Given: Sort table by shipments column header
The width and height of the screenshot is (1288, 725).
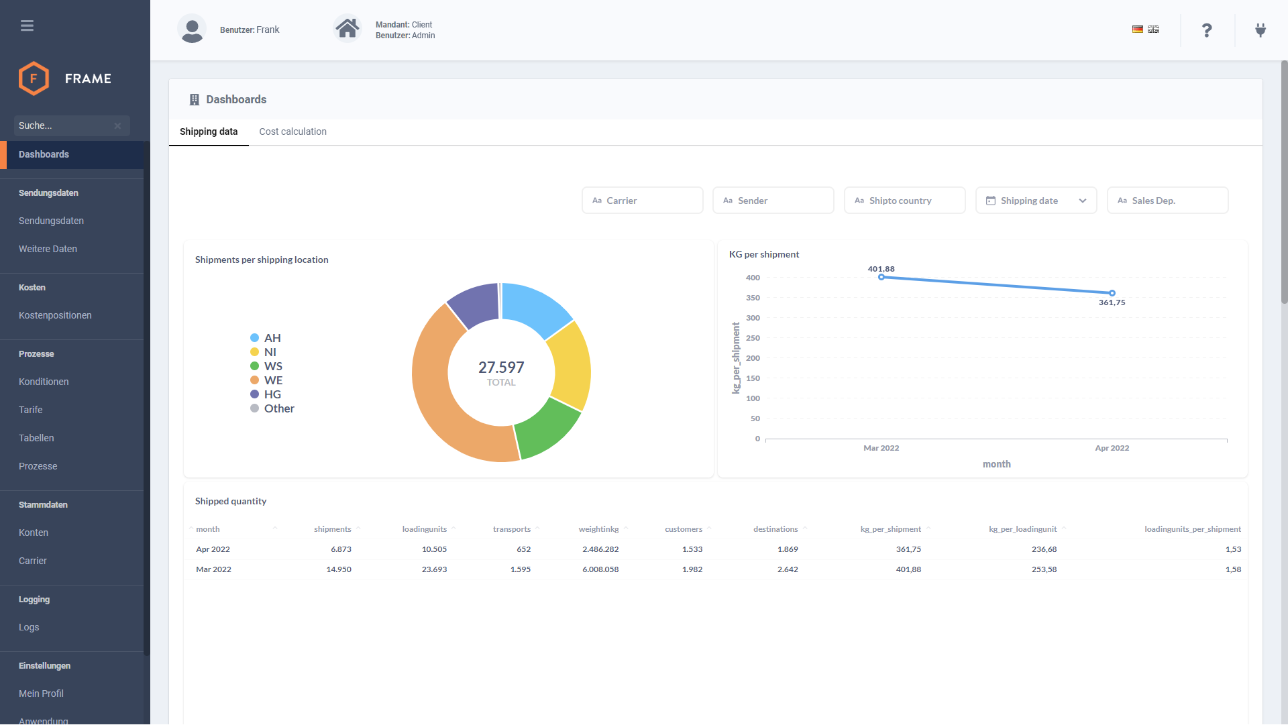Looking at the screenshot, I should (x=332, y=529).
